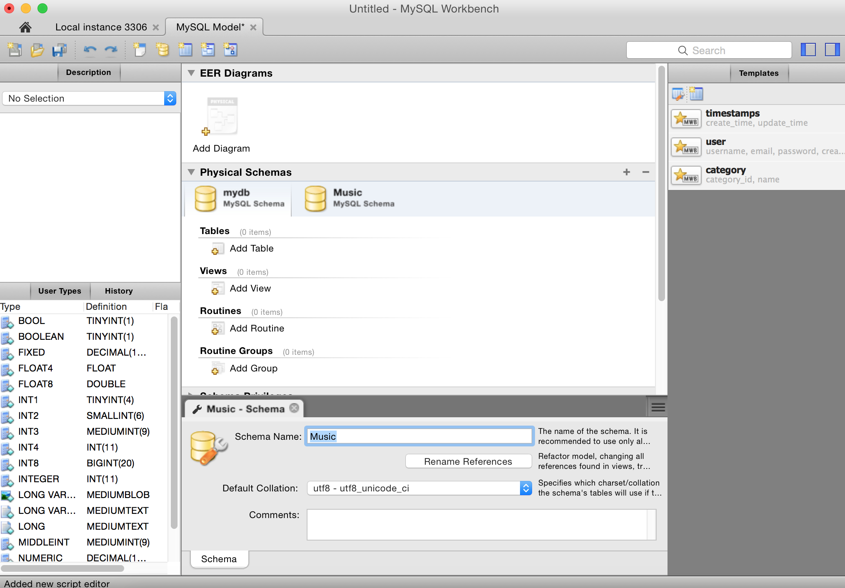Expand the EER Diagrams section
845x588 pixels.
(192, 72)
